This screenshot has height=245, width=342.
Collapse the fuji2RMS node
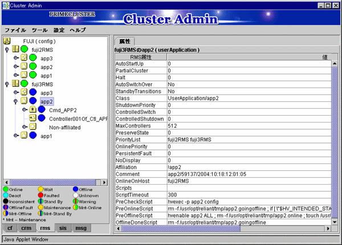pos(7,50)
